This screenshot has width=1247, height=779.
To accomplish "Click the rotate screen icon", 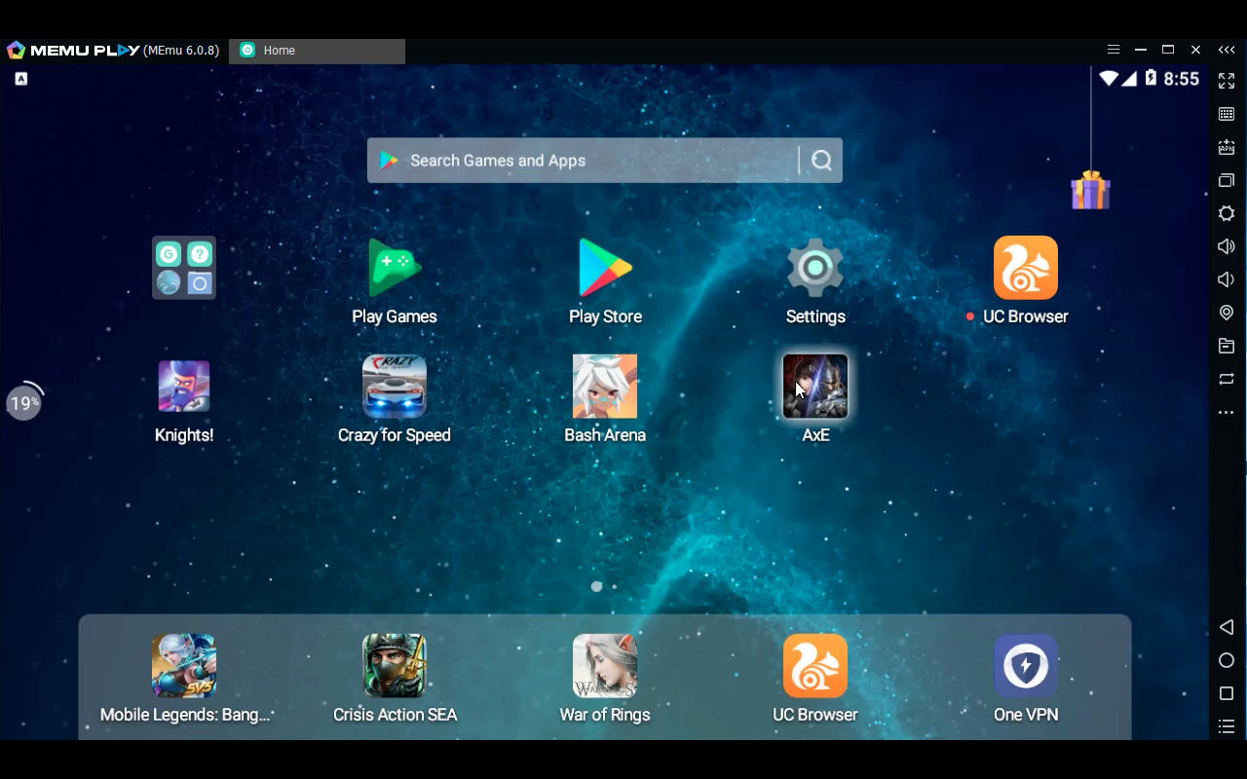I will [1227, 379].
